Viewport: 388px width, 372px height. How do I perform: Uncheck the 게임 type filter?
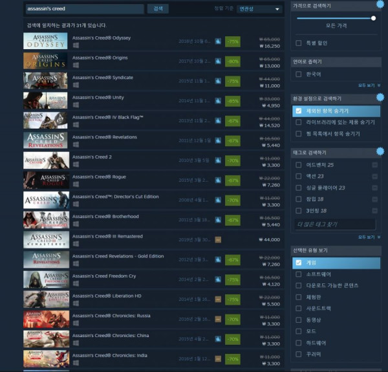coord(299,263)
